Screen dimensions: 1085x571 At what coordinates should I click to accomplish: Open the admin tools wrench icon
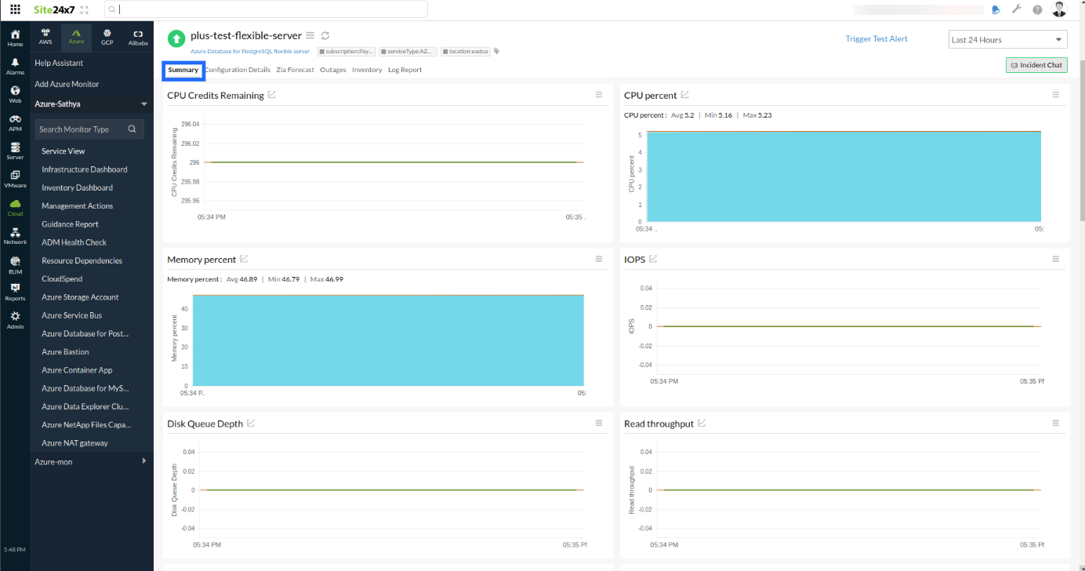coord(1016,9)
